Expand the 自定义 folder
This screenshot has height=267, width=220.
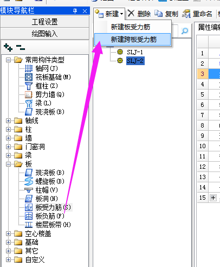point(8,259)
